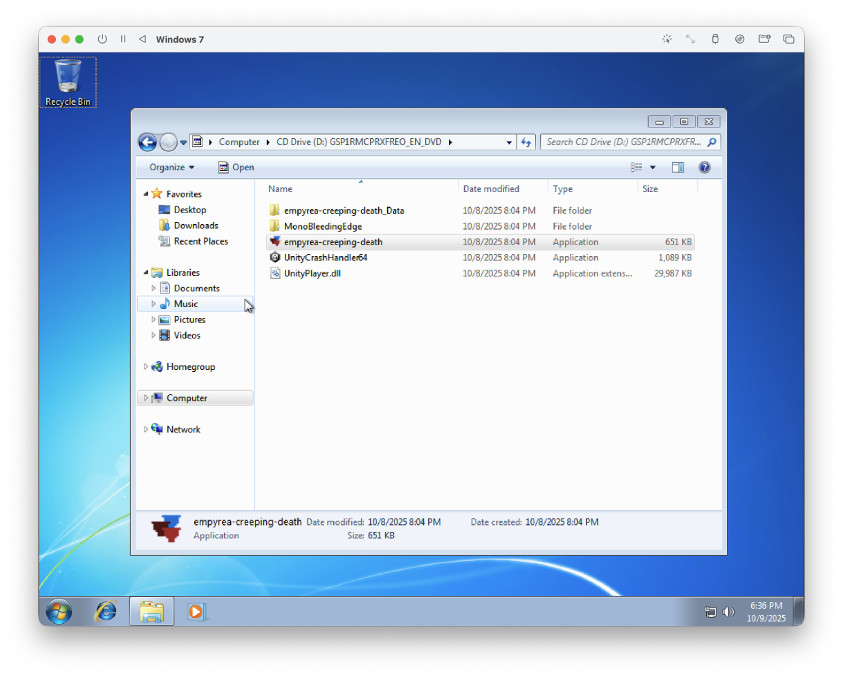Open the Organize dropdown menu
The height and width of the screenshot is (677, 843).
click(172, 168)
